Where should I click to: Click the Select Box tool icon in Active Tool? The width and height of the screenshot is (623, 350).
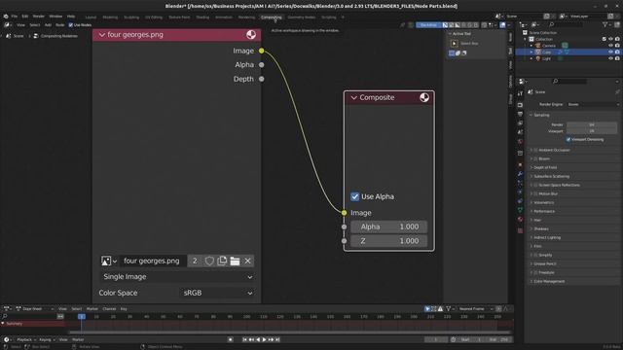click(455, 43)
